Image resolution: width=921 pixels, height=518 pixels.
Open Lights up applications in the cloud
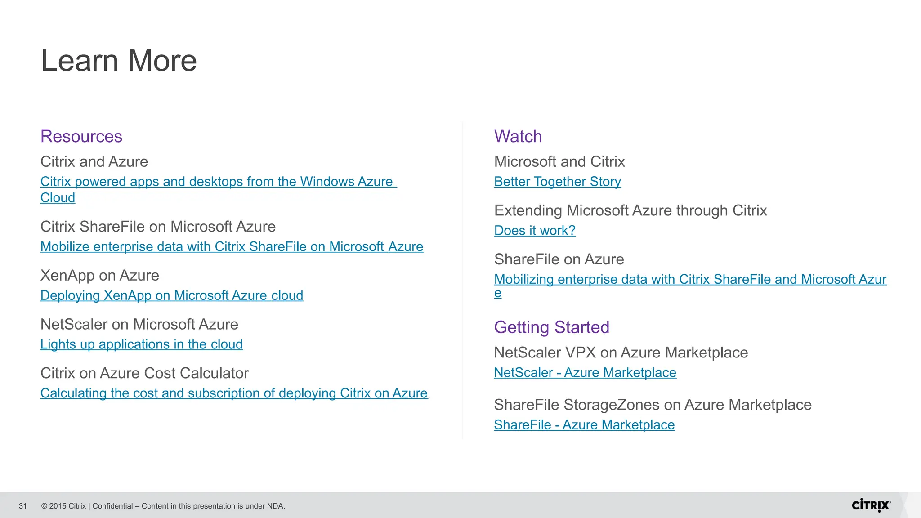pyautogui.click(x=142, y=344)
